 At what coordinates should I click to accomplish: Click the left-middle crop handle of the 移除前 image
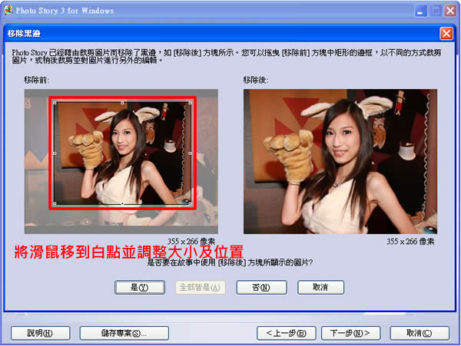point(55,153)
